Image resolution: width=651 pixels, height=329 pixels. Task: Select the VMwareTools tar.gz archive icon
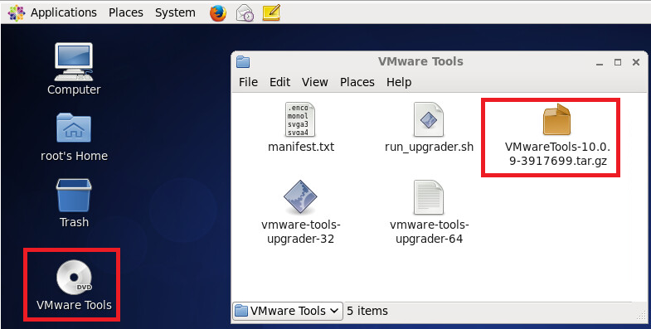click(x=556, y=119)
